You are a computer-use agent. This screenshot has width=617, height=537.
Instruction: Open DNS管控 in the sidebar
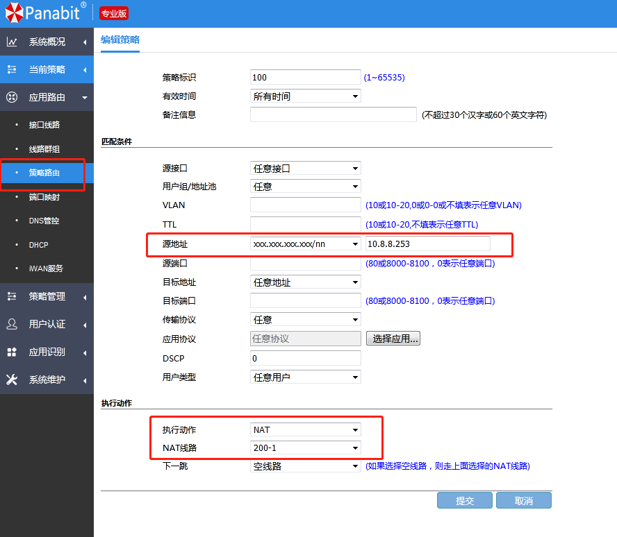pyautogui.click(x=44, y=221)
